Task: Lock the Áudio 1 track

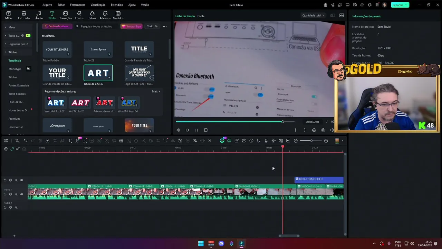Action: point(5,207)
